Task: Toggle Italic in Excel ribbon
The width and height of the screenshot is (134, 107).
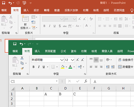Action: [39, 67]
